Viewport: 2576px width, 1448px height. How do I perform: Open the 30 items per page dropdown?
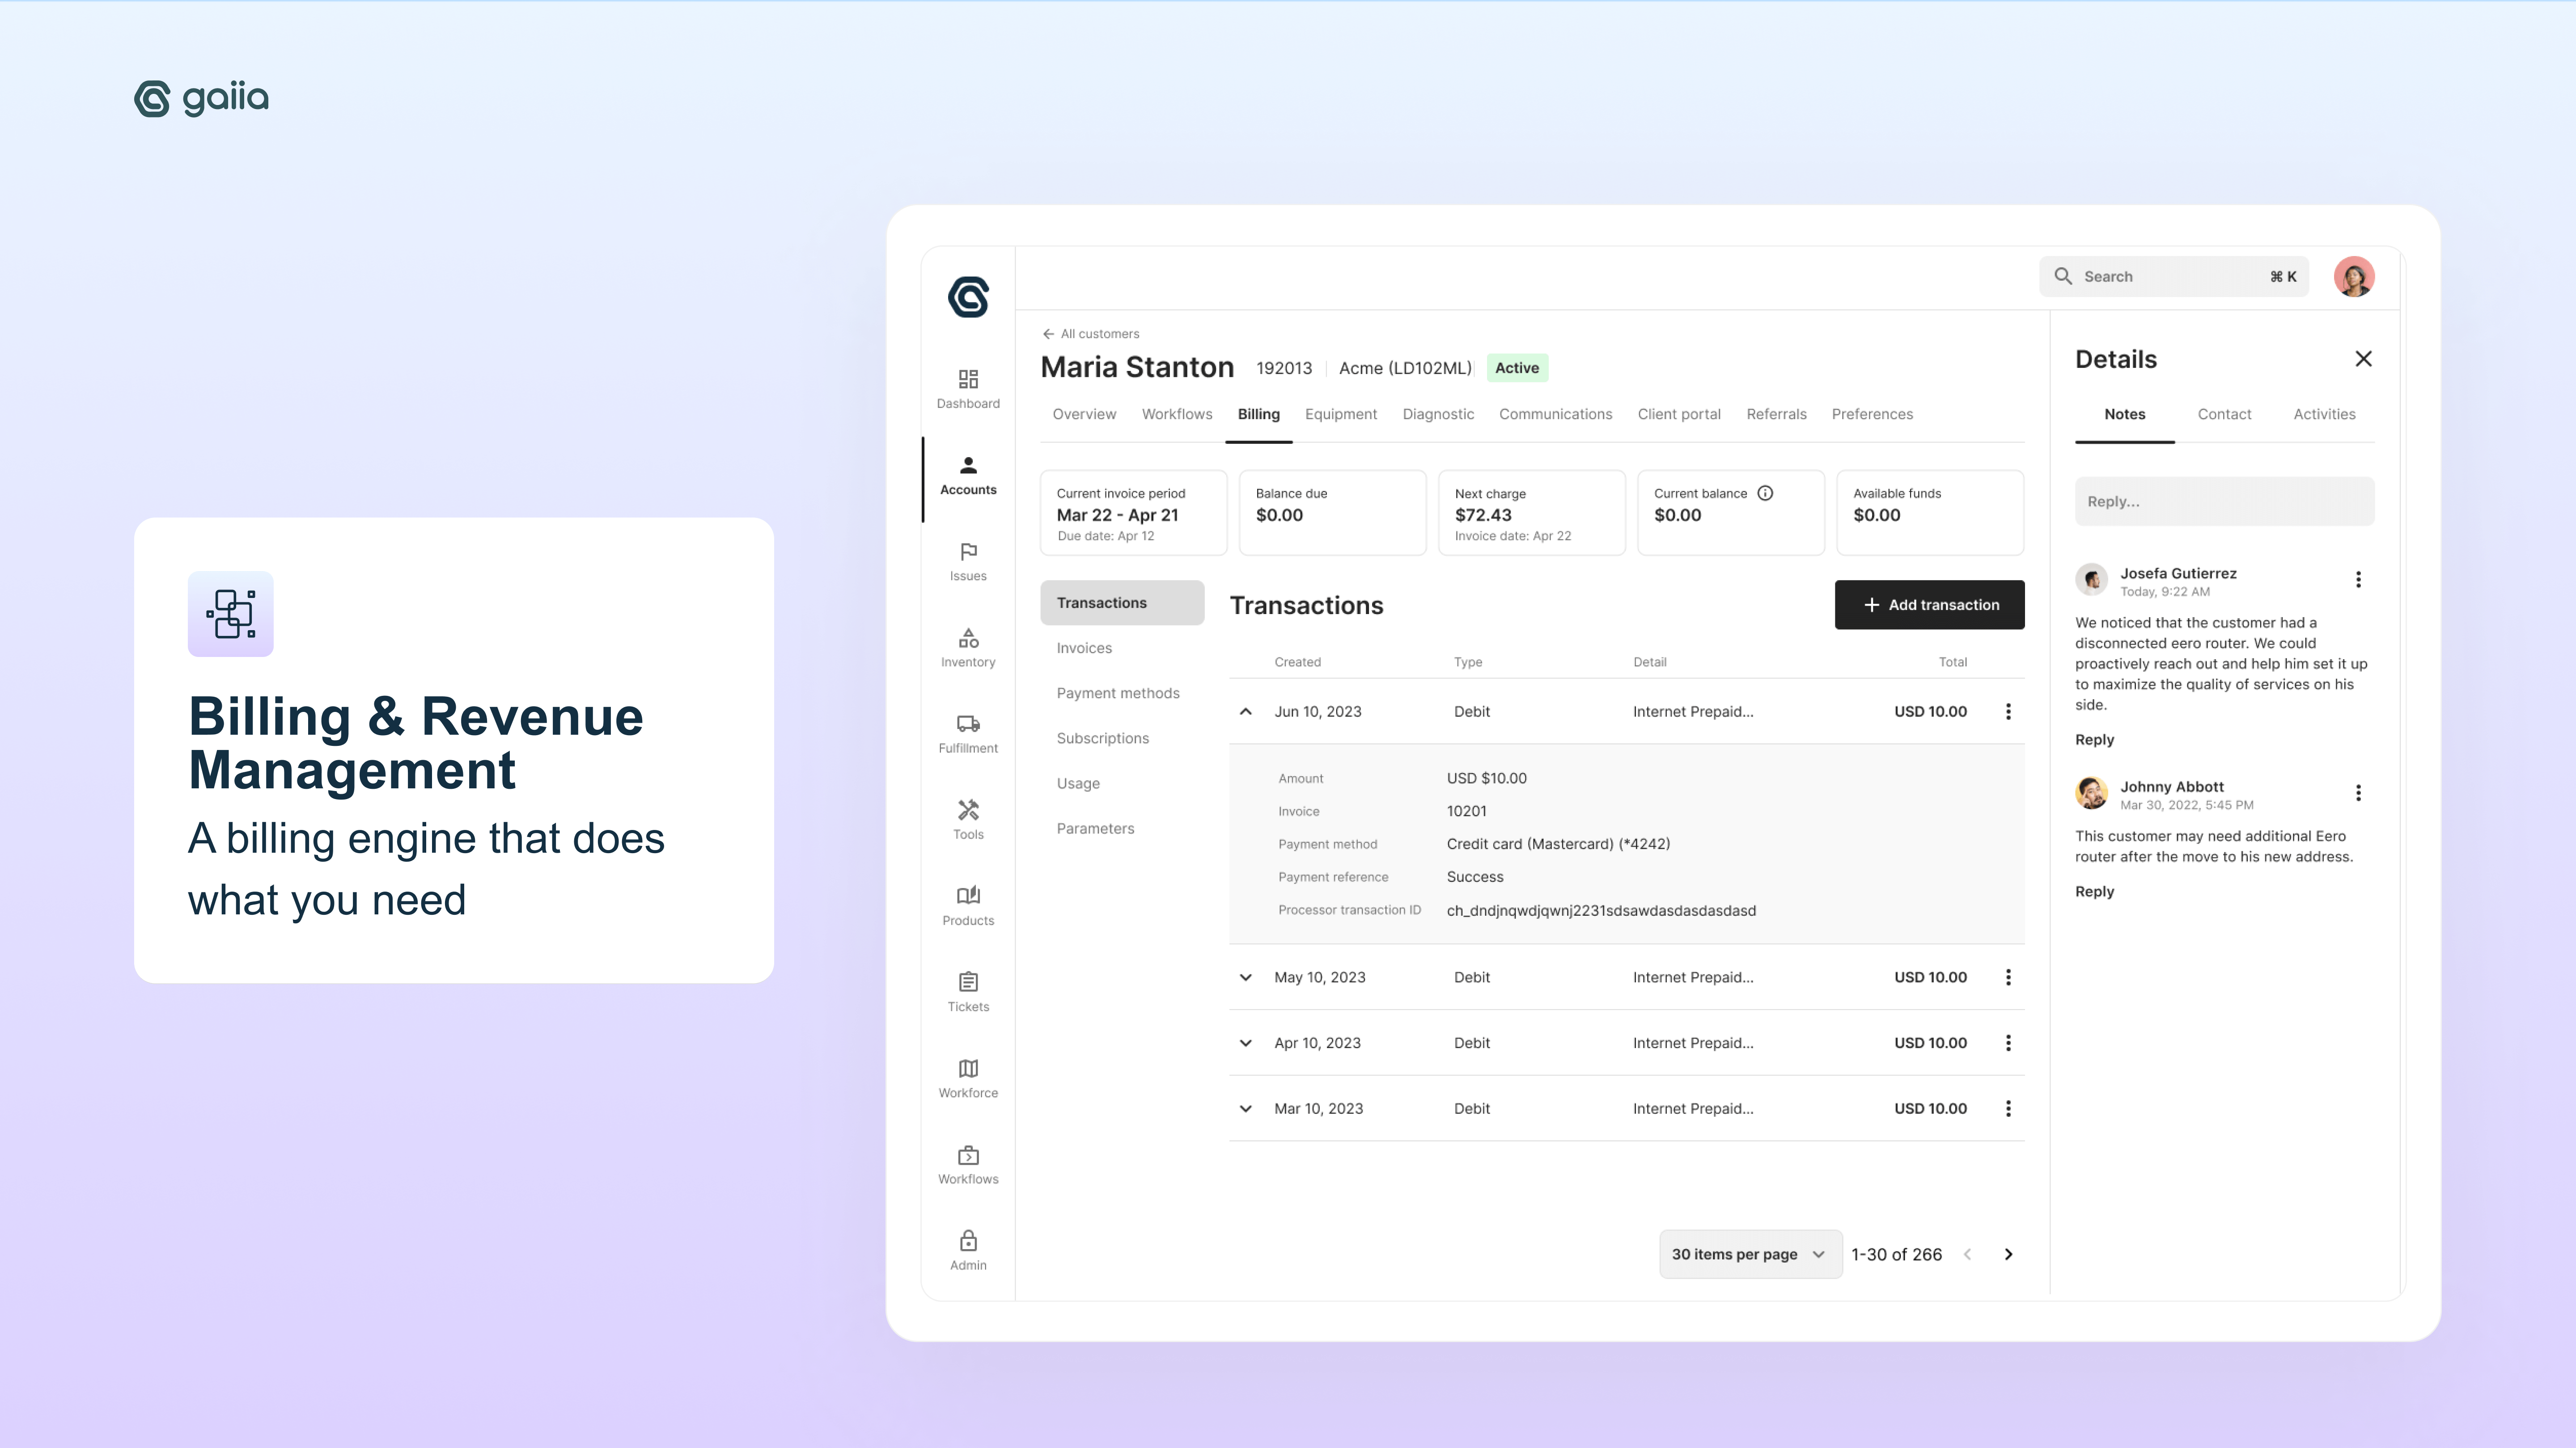click(x=1749, y=1254)
